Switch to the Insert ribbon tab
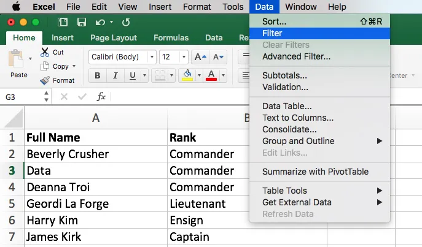Viewport: 422px width, 247px height. [x=63, y=37]
